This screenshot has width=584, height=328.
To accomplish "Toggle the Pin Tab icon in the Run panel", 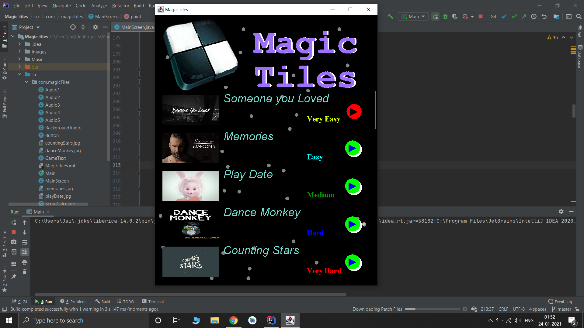I will click(x=14, y=277).
